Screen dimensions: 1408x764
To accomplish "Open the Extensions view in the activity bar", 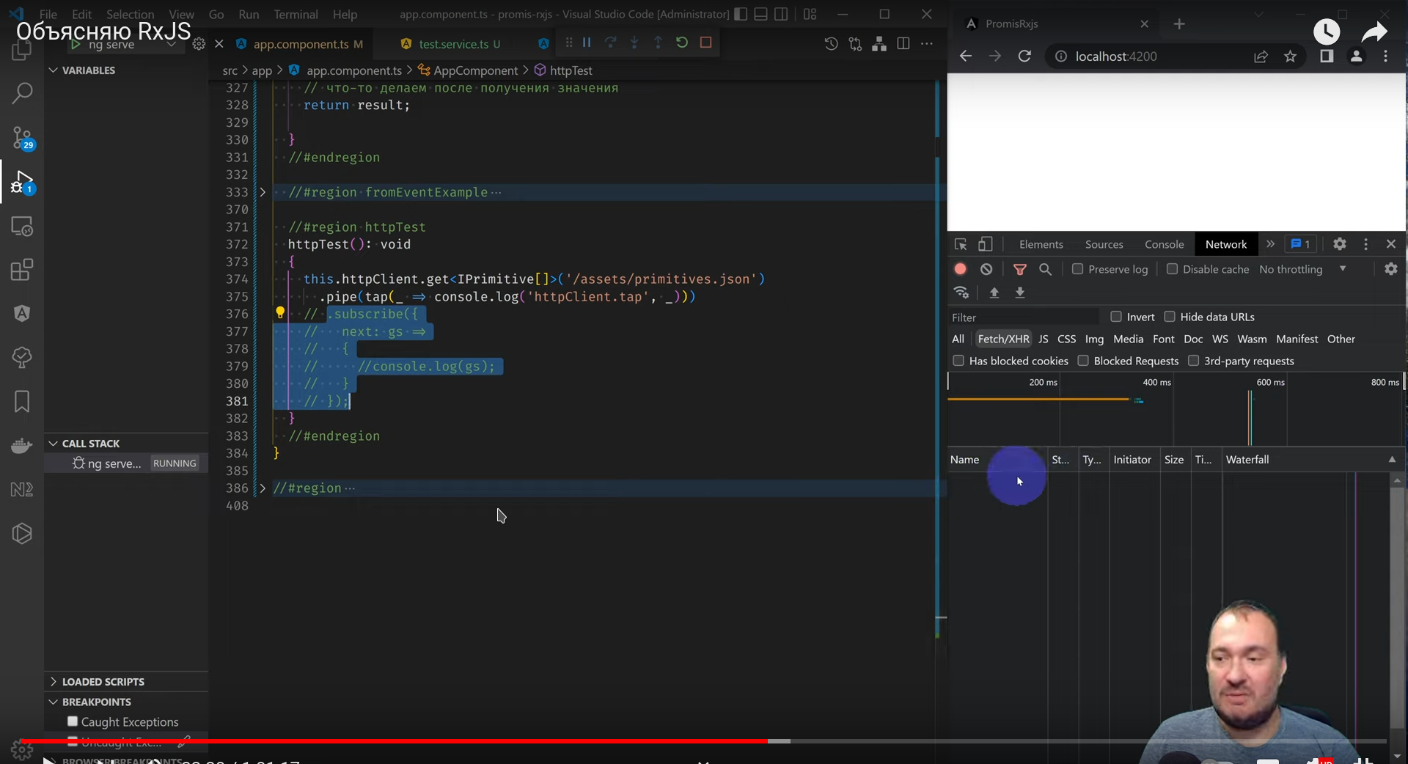I will 22,270.
